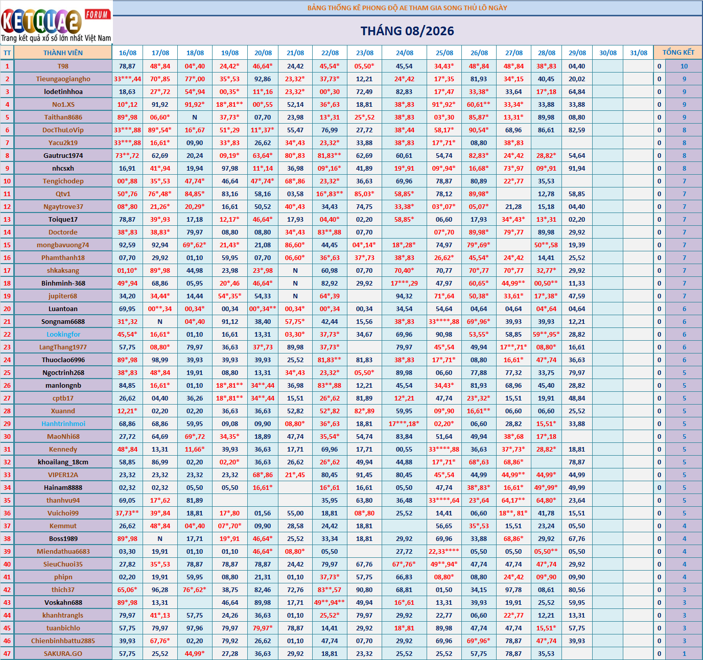Select member Ngaytrove37

tap(63, 206)
